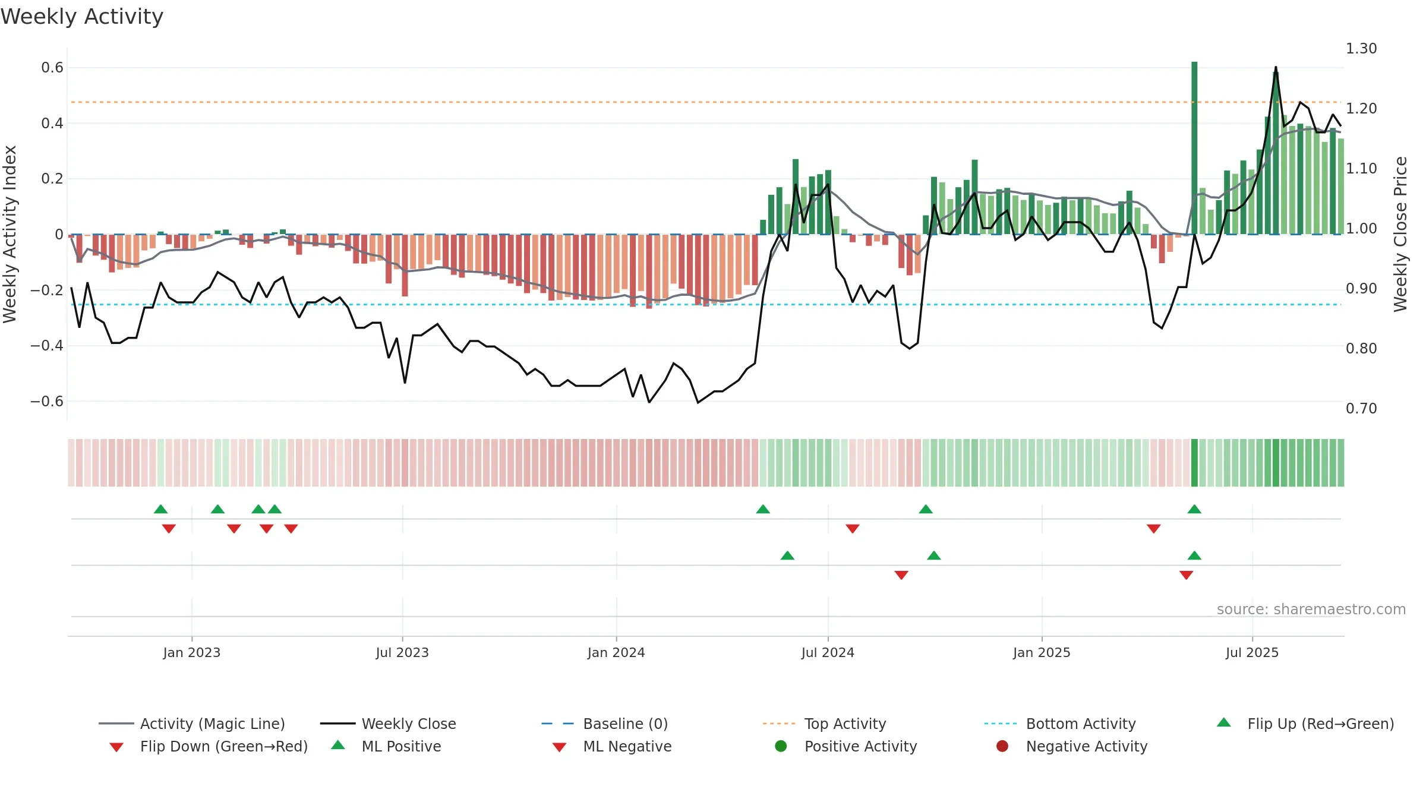Toggle the Weekly Close legend entry
The image size is (1426, 802).
(x=388, y=724)
